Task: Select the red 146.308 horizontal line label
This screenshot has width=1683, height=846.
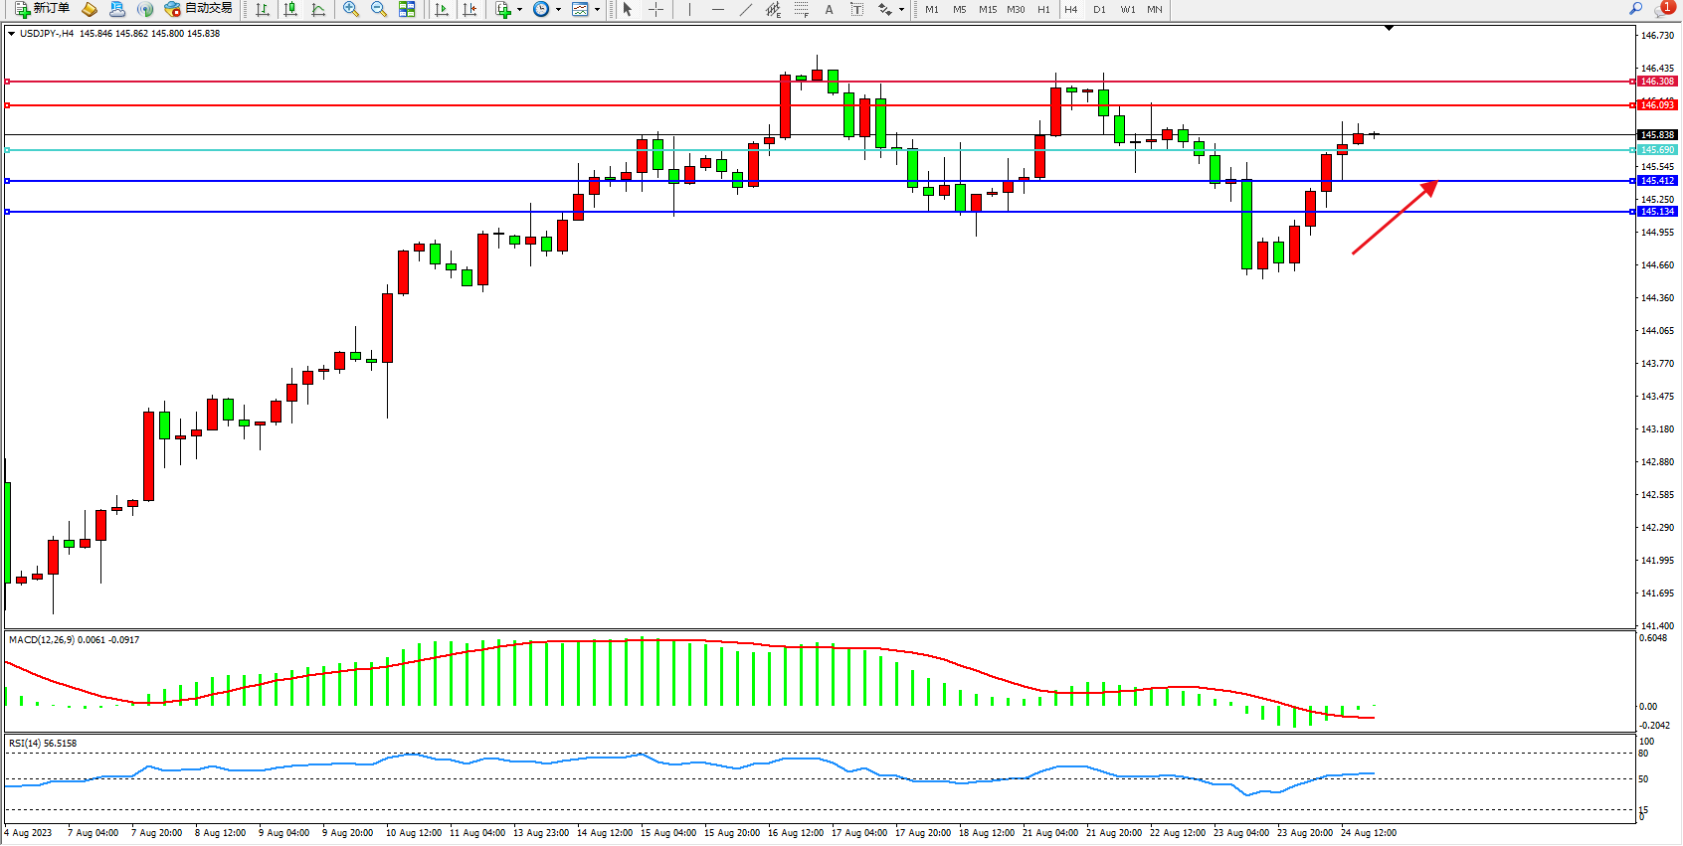Action: [1657, 82]
